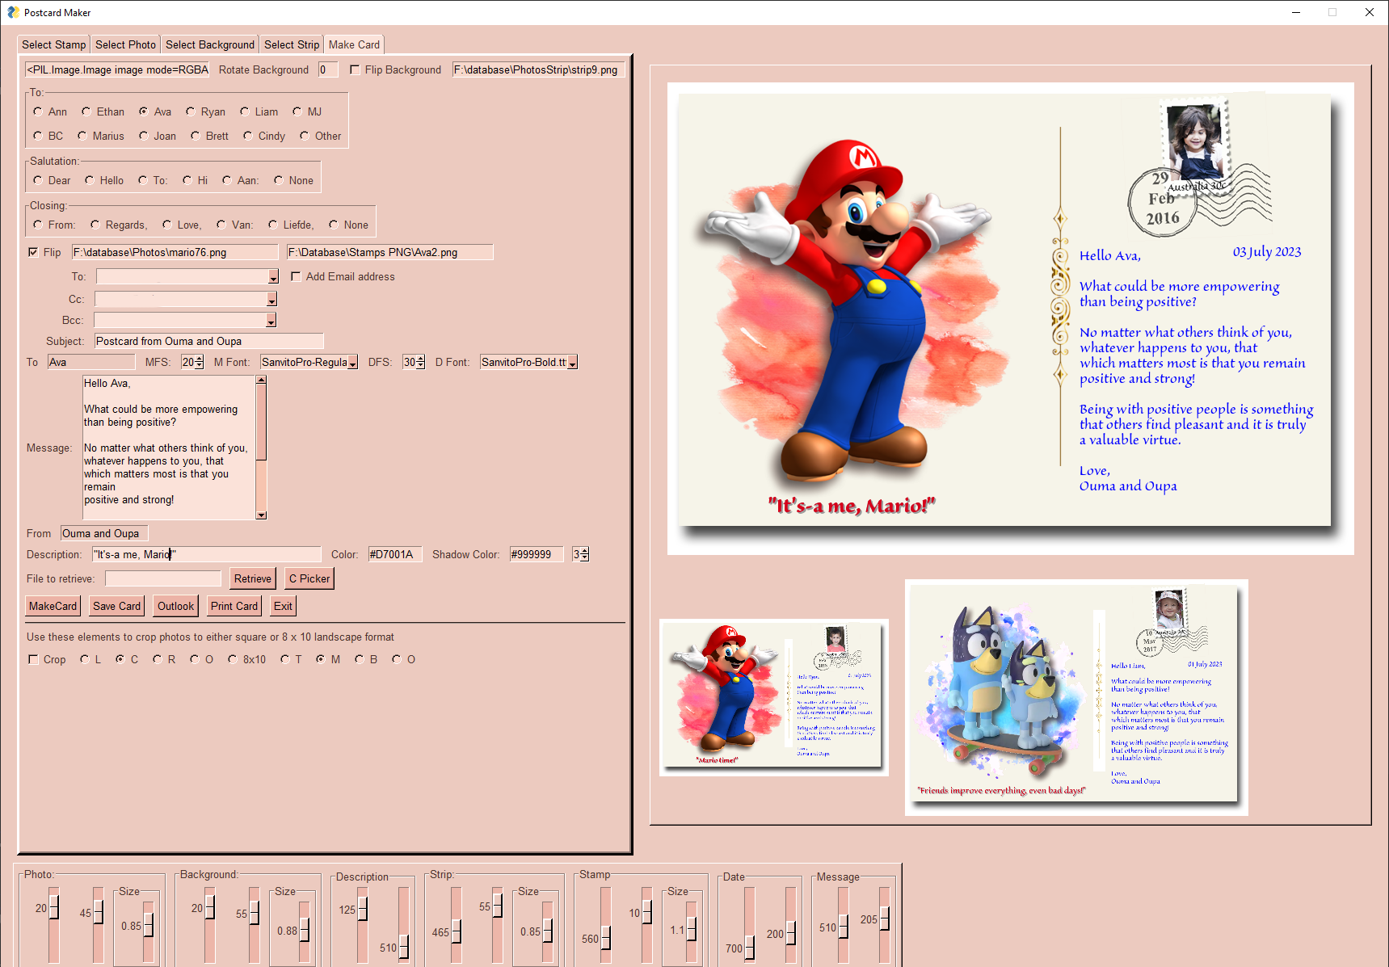Switch to the Select Stamp tab
1389x967 pixels.
click(53, 44)
